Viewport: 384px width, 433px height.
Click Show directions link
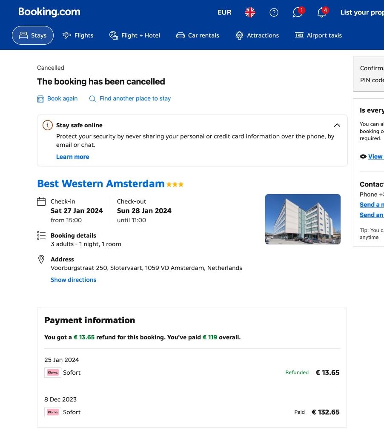[x=73, y=280]
